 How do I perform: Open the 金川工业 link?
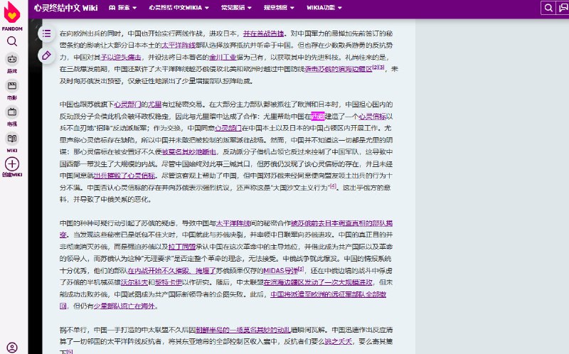coord(223,58)
